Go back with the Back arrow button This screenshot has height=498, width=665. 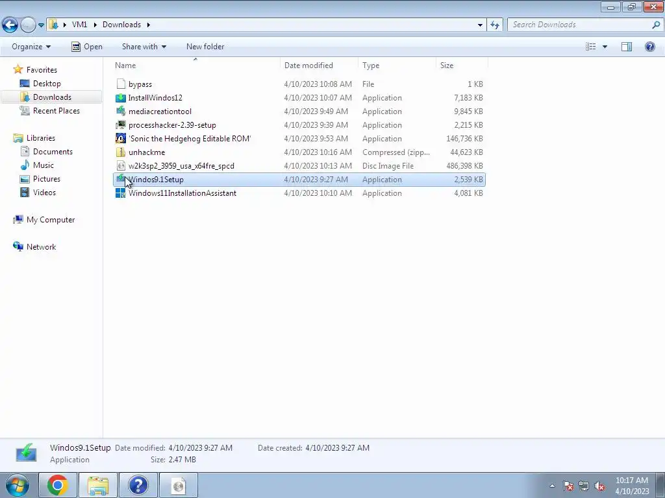tap(10, 25)
